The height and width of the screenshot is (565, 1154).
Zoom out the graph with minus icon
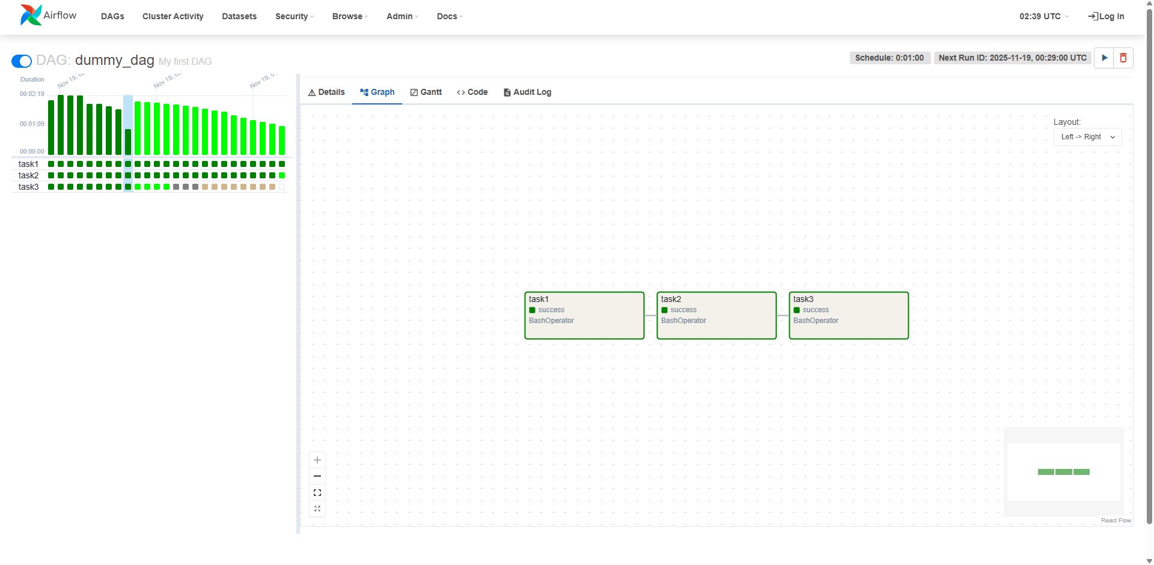317,476
